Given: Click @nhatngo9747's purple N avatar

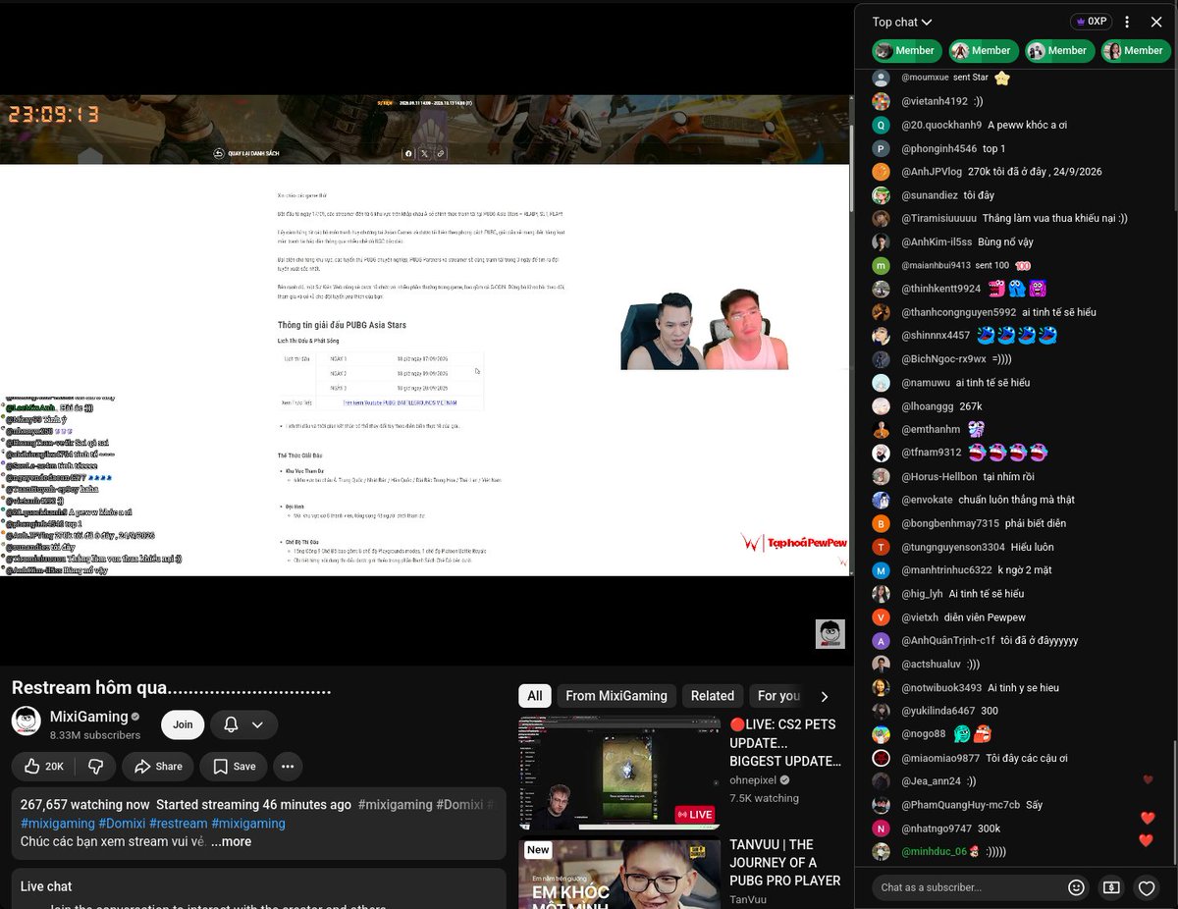Looking at the screenshot, I should [x=882, y=829].
